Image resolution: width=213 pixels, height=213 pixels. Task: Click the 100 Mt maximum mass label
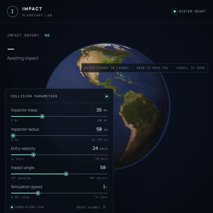102,120
